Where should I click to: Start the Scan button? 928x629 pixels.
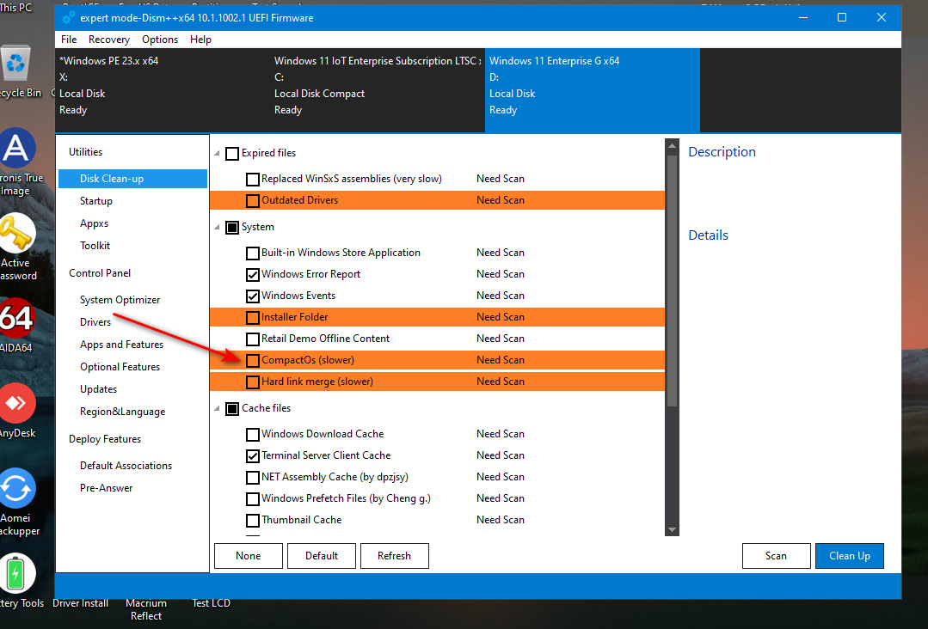776,556
